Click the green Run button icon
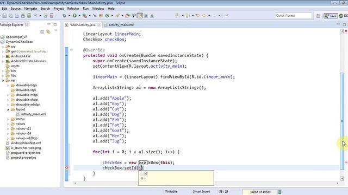 pyautogui.click(x=74, y=16)
